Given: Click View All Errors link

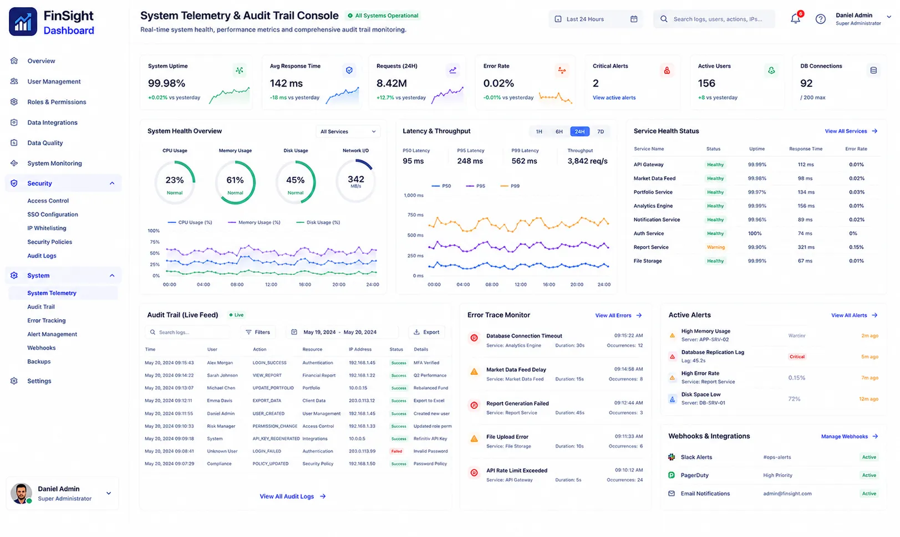Looking at the screenshot, I should [x=618, y=316].
